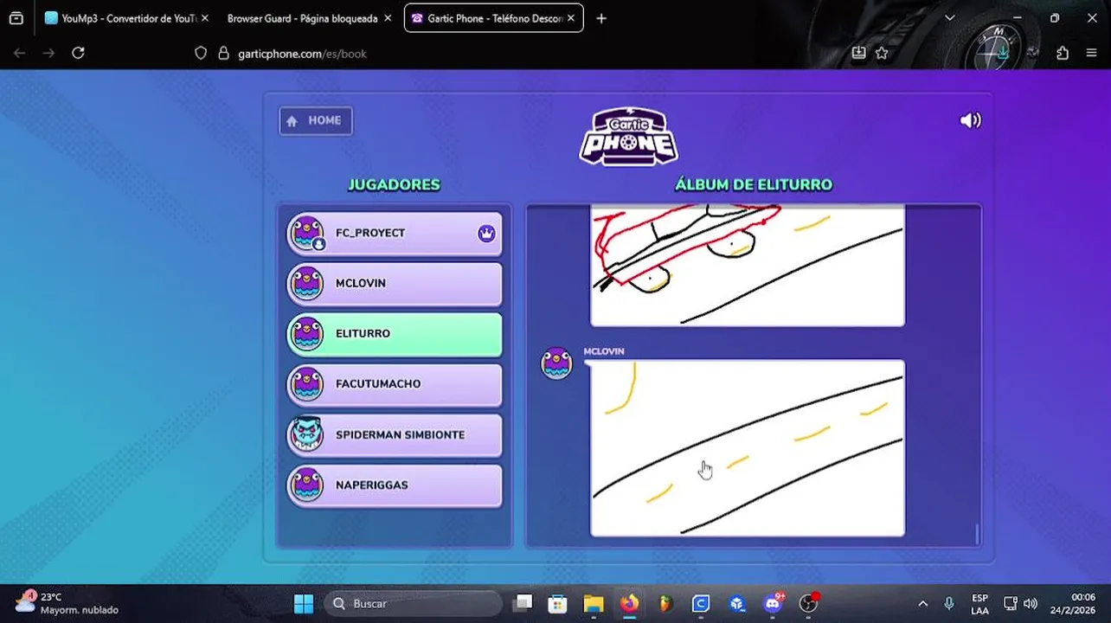Screen dimensions: 1111x623
Task: Close the Gartic Phone tab
Action: [571, 18]
